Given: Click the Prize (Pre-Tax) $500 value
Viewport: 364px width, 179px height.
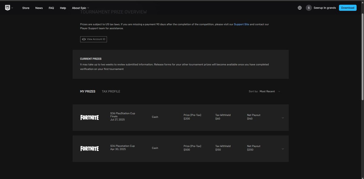Looking at the screenshot, I should (x=187, y=150).
